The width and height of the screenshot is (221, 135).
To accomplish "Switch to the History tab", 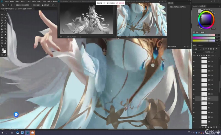I will point(200,45).
